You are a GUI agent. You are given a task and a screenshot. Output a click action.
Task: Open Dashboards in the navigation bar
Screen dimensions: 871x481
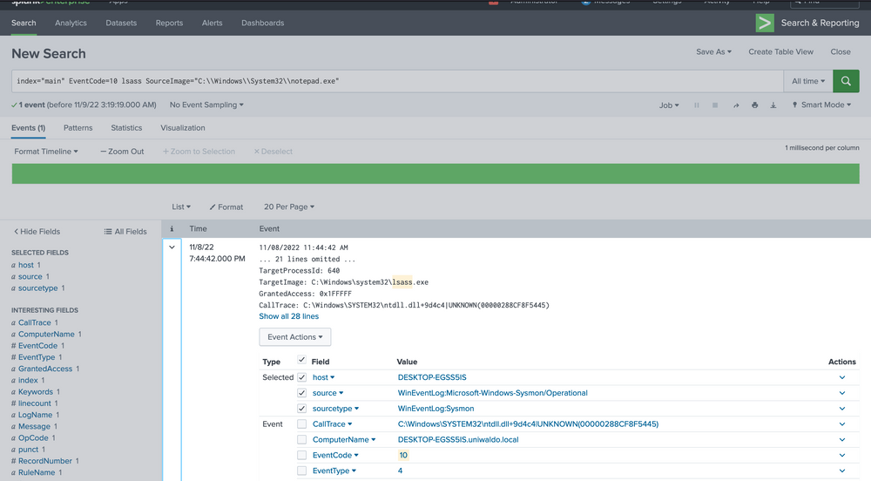click(x=262, y=24)
